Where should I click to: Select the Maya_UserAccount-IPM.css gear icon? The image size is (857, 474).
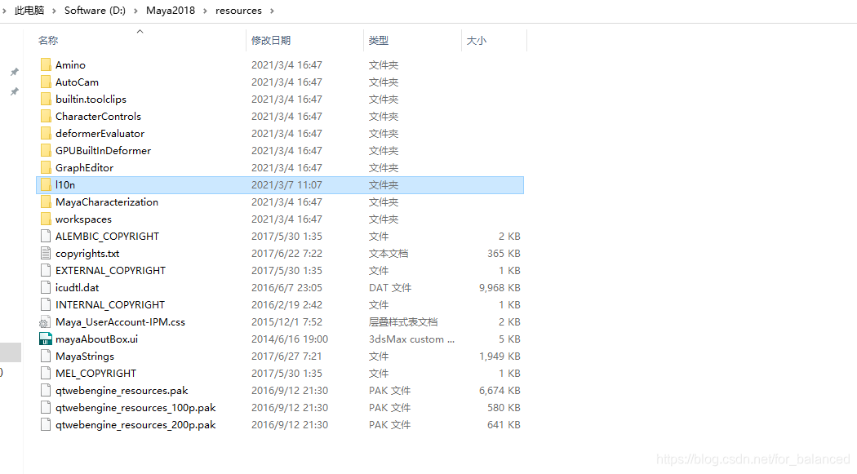44,322
